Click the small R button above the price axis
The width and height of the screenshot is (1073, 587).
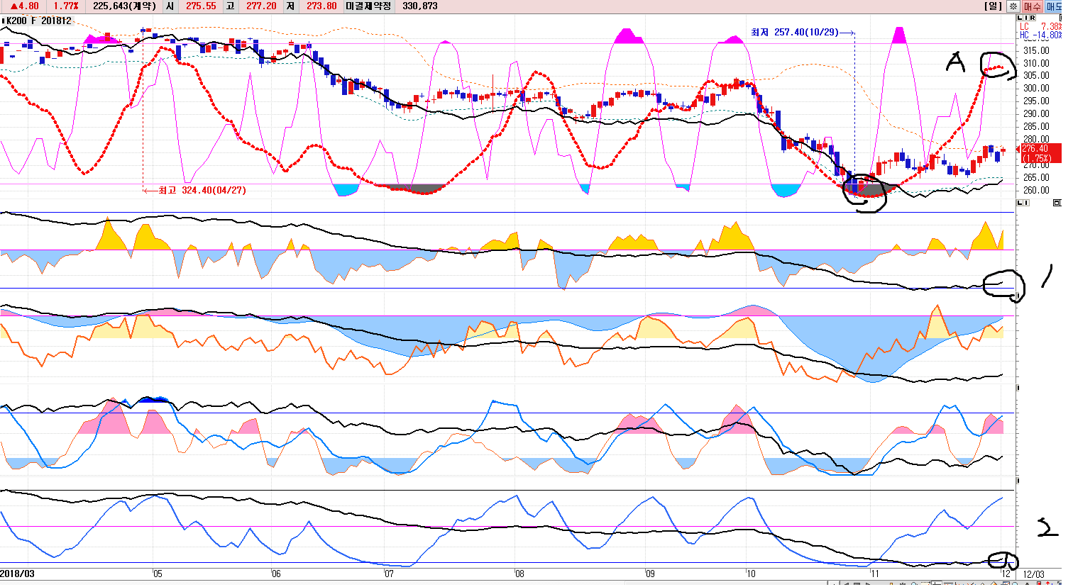click(x=1031, y=17)
